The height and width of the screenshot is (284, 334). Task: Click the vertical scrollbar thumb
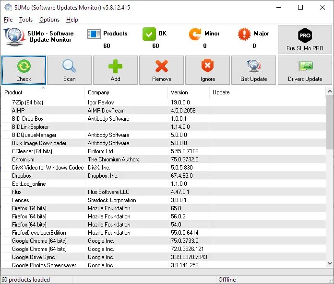coord(330,122)
